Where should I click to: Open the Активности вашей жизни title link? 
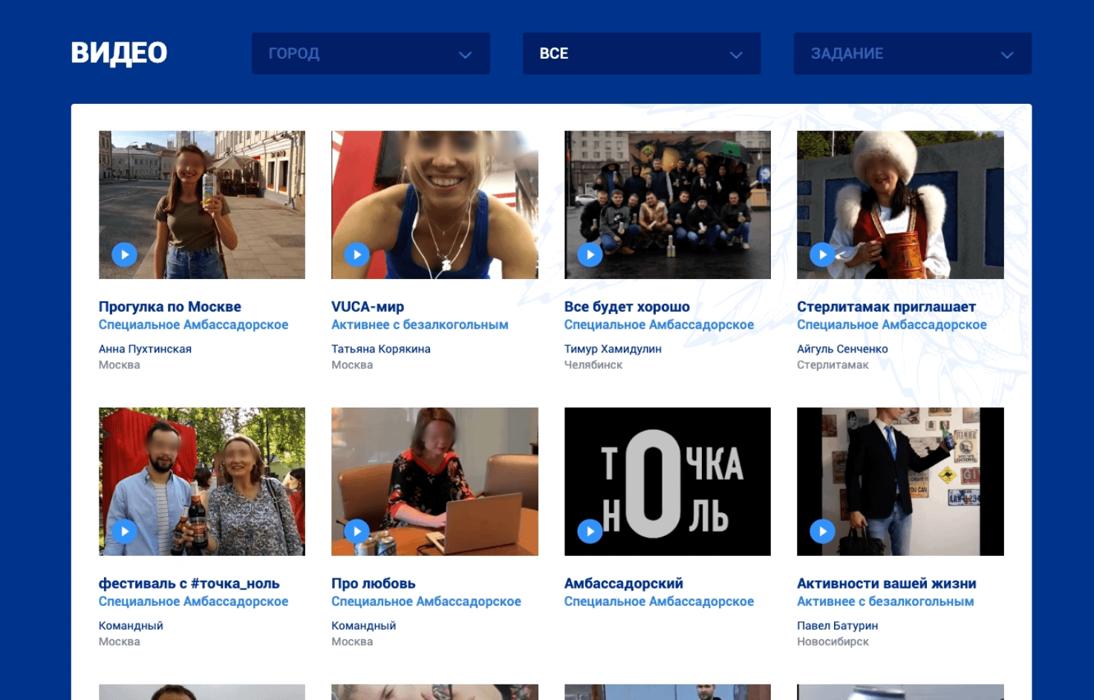(x=887, y=583)
